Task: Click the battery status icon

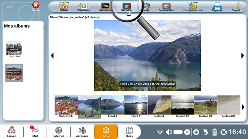Action: [x=178, y=132]
